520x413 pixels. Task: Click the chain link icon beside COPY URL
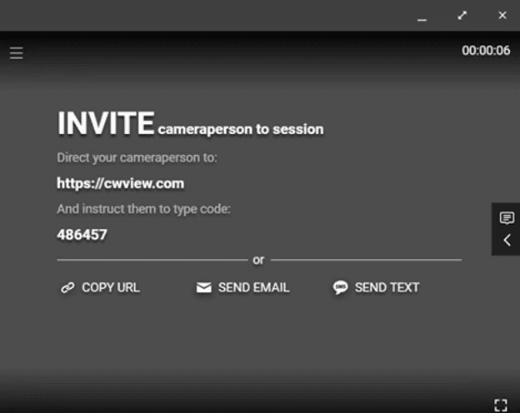click(x=67, y=288)
